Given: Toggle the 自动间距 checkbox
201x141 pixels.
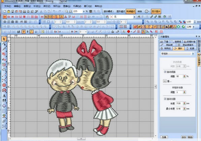Looking at the screenshot, I should coord(165,72).
